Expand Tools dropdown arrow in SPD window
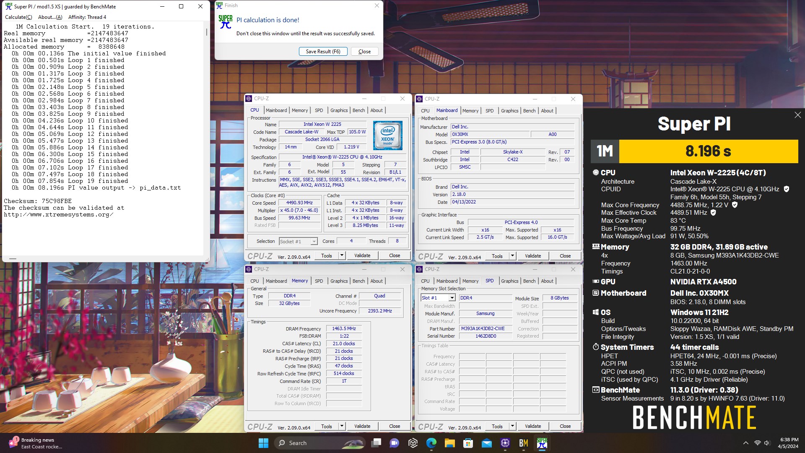805x453 pixels. [x=512, y=426]
